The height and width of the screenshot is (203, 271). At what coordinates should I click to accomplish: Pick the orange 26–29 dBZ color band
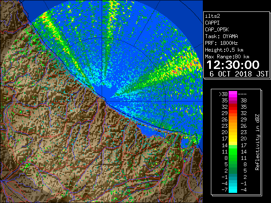click(x=233, y=120)
